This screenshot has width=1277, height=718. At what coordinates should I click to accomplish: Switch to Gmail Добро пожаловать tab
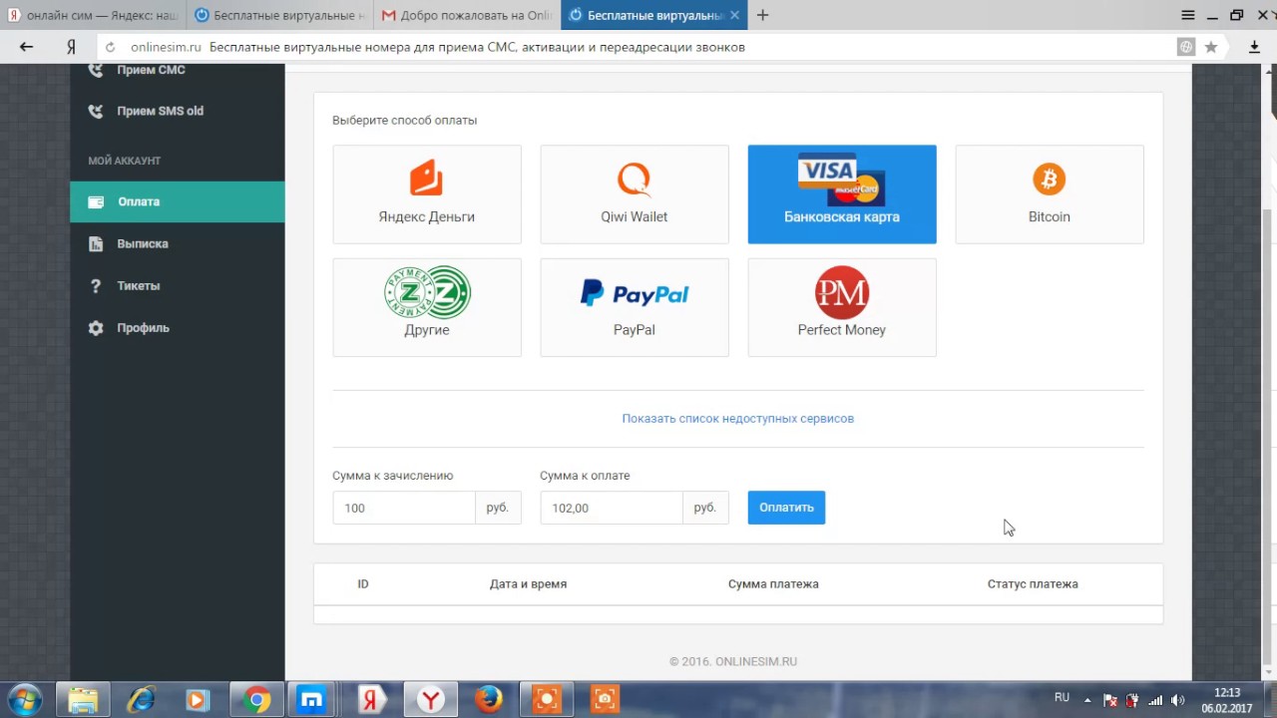[x=467, y=15]
